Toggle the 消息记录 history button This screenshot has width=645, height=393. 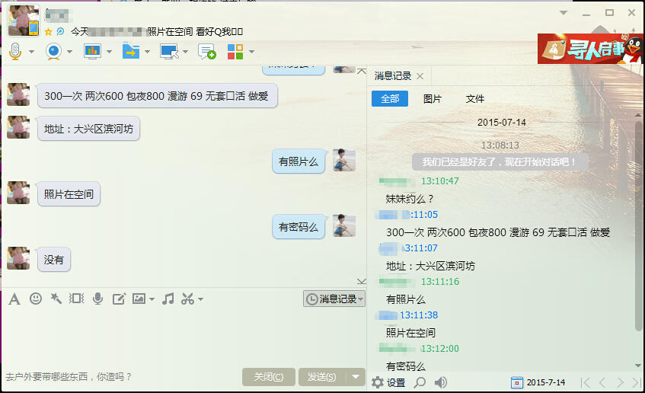(x=334, y=299)
